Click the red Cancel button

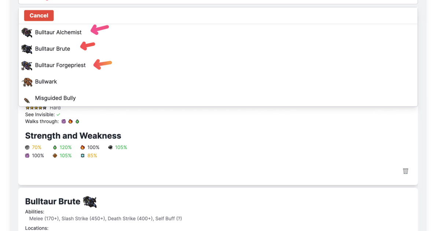pyautogui.click(x=39, y=15)
